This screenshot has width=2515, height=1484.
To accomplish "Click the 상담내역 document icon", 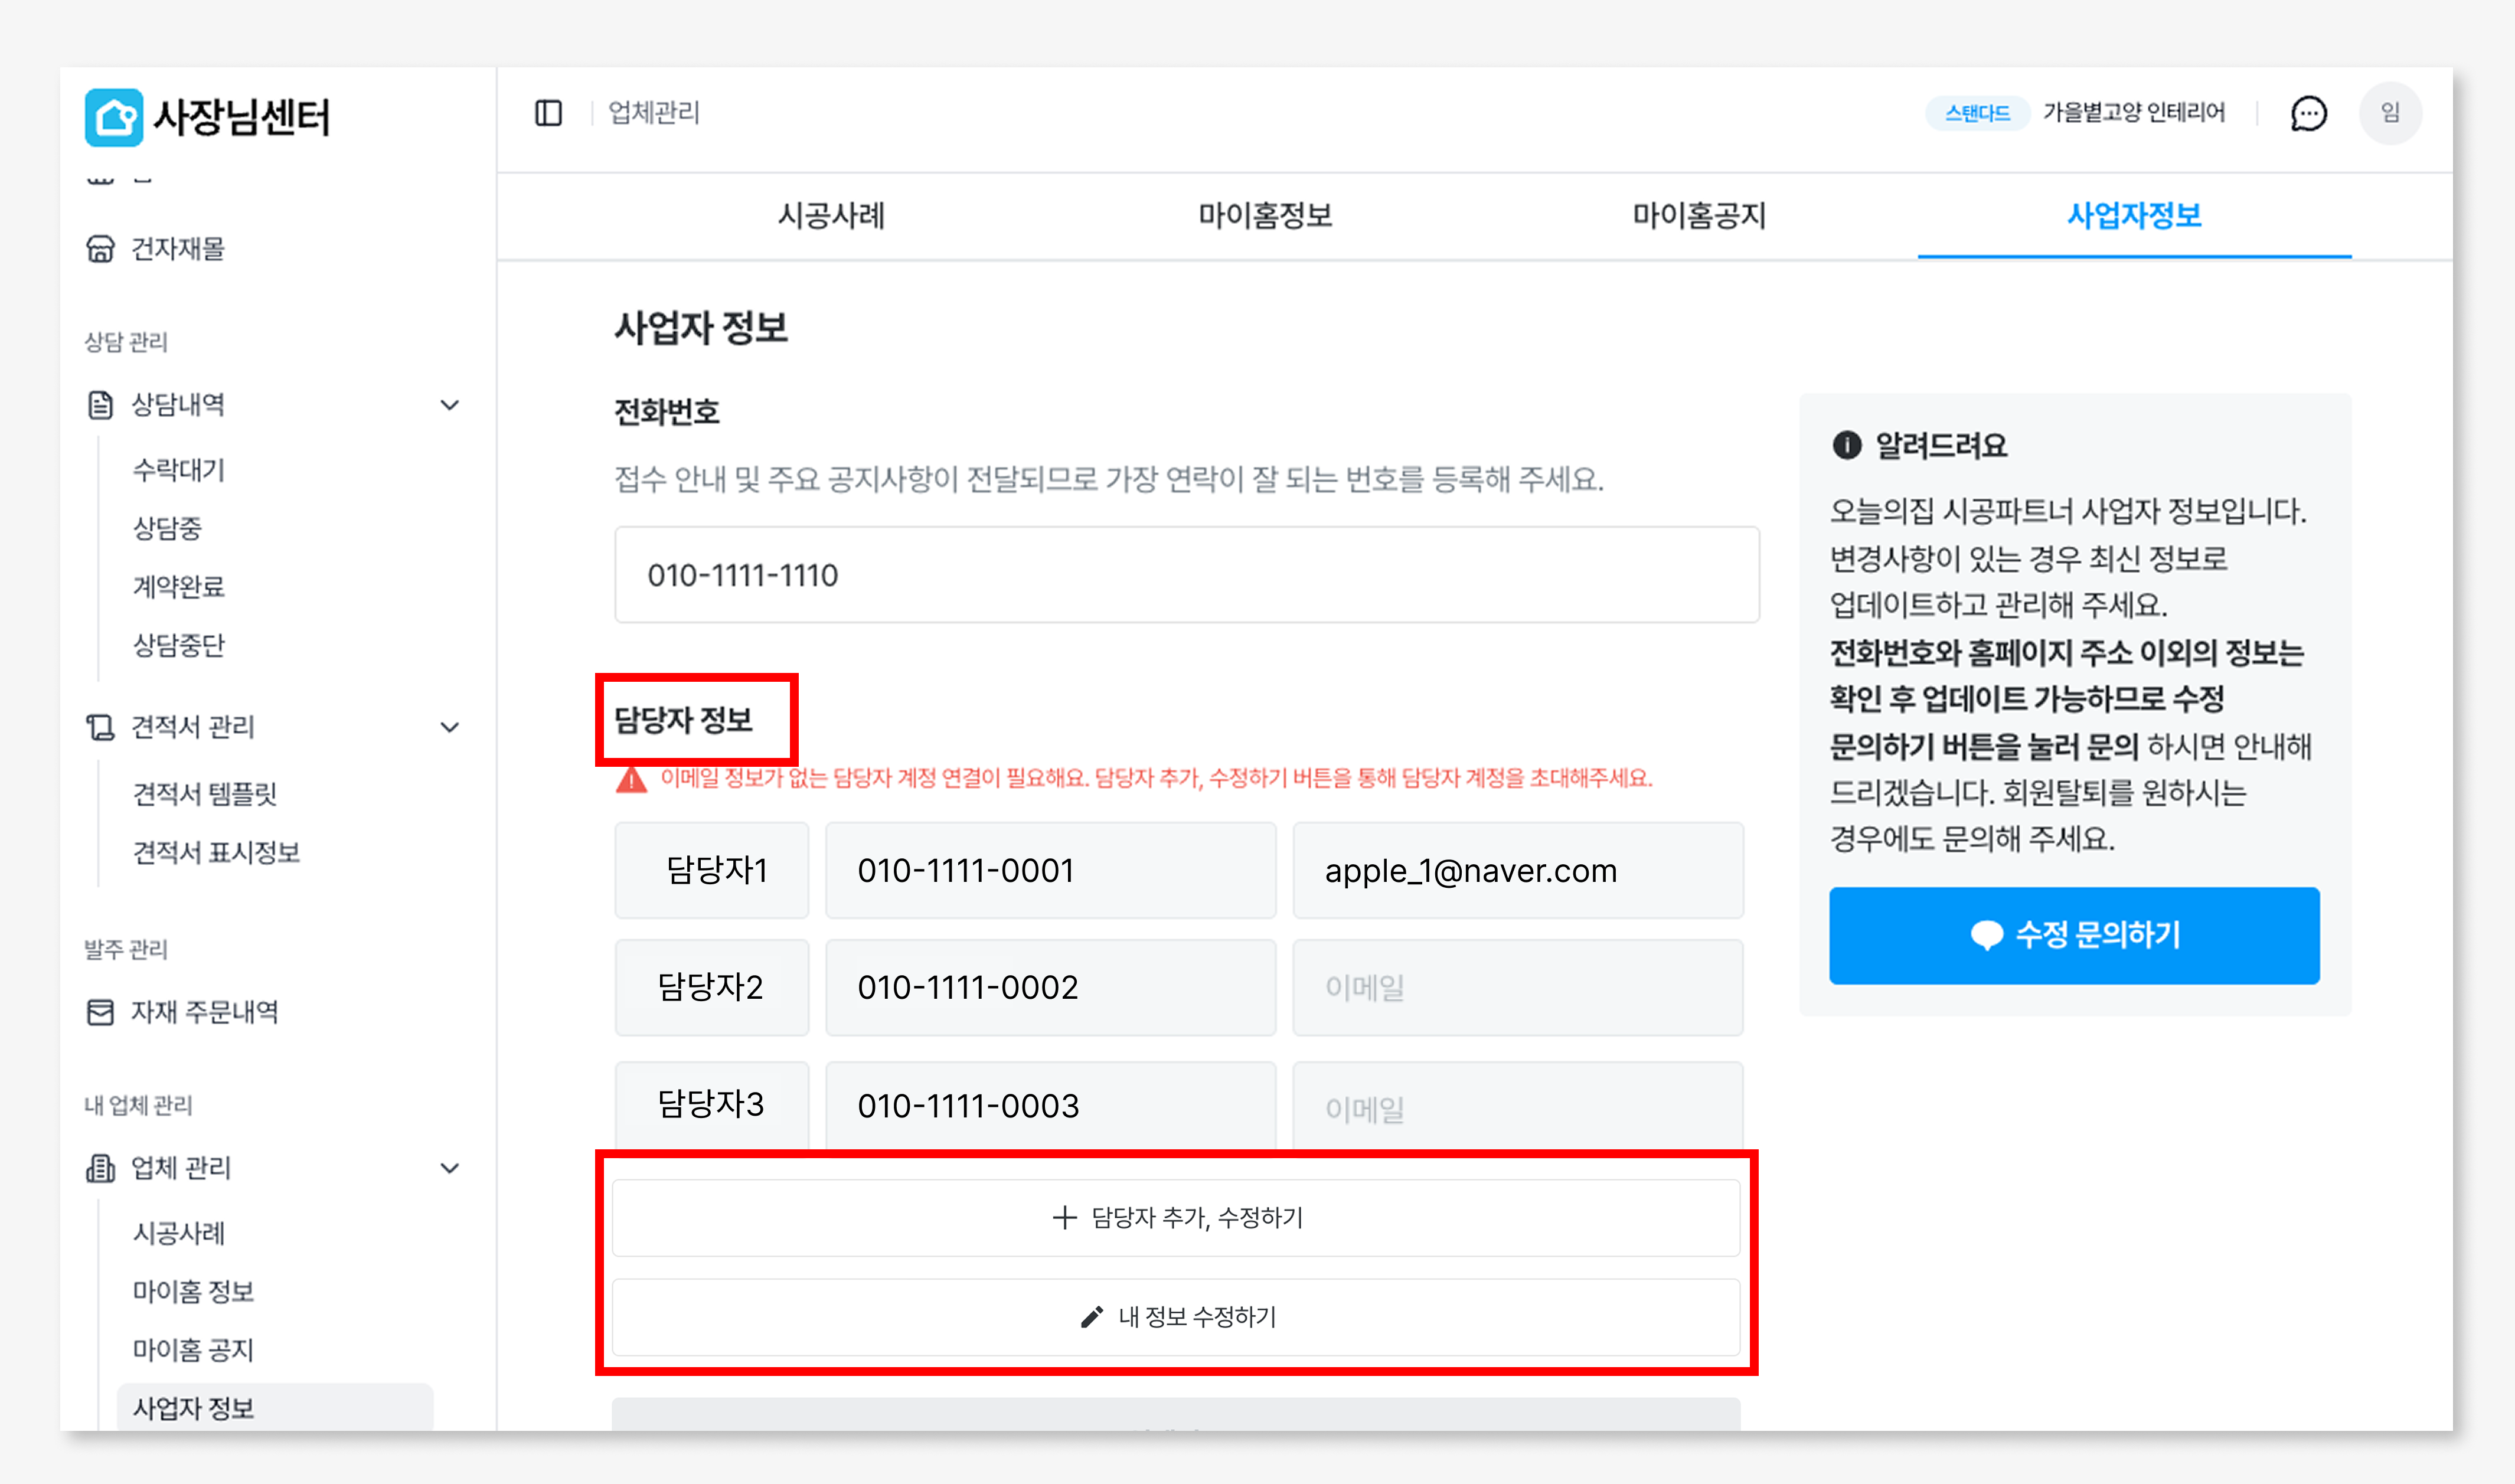I will point(101,405).
